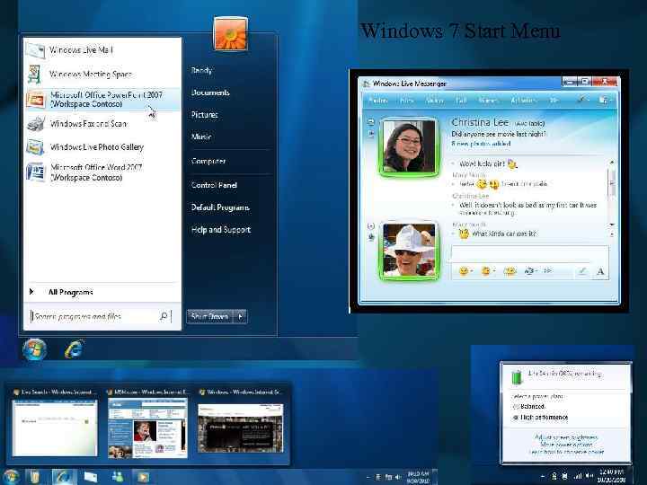
Task: Expand the Messenger toolbar overflow chevron
Action: pos(554,101)
